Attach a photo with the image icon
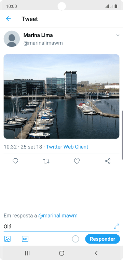 [8, 239]
